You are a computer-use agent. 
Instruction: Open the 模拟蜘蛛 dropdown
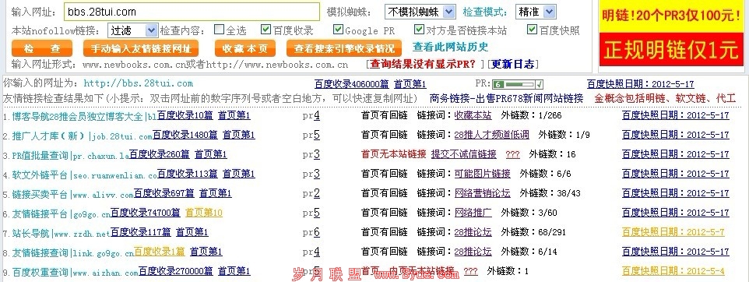pos(420,12)
